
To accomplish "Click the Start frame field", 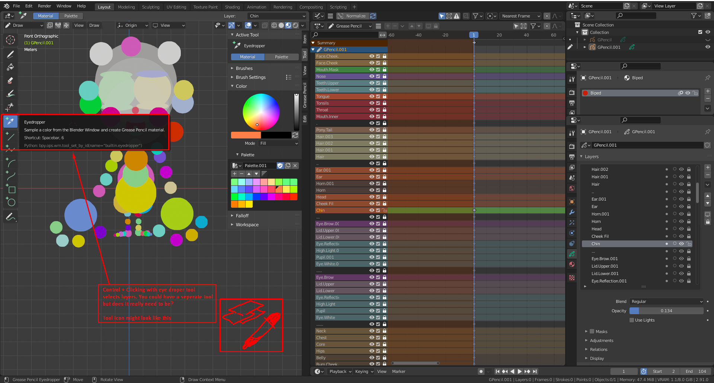I will [x=664, y=371].
